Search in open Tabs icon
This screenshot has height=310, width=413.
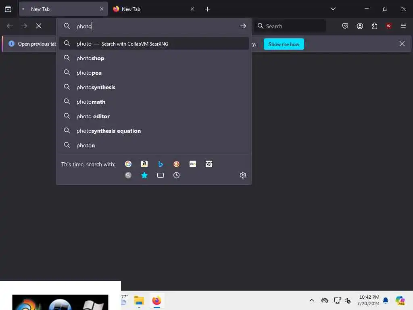pyautogui.click(x=161, y=175)
